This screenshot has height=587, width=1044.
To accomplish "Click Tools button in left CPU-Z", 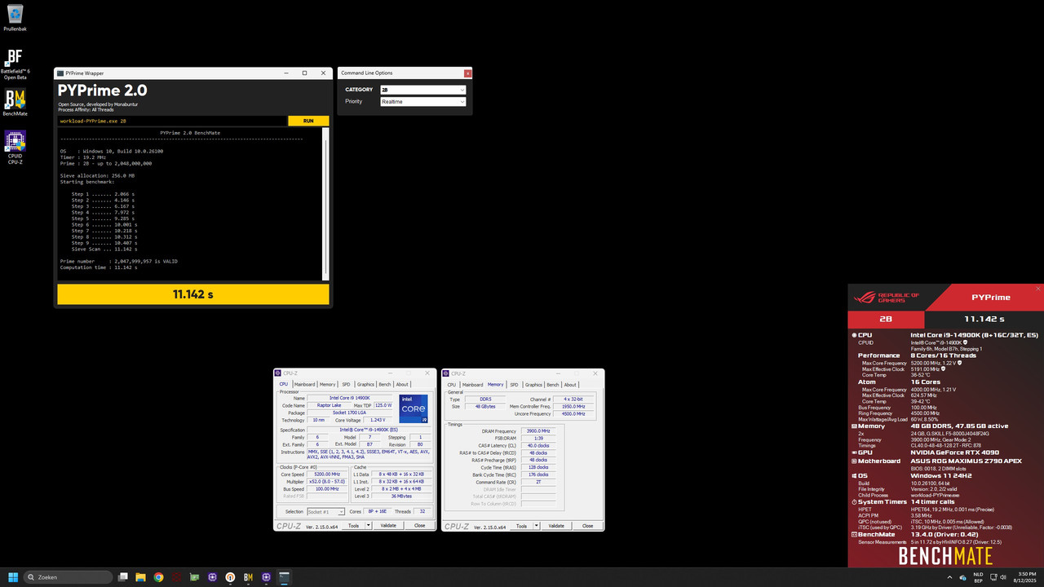I will point(353,526).
